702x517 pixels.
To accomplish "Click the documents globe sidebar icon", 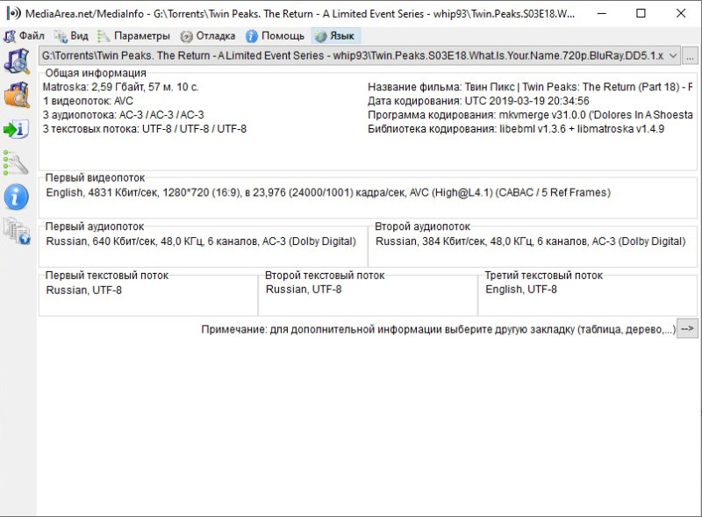I will [x=17, y=231].
